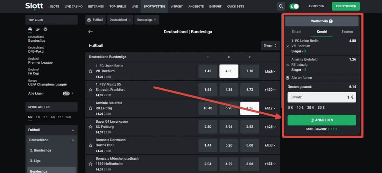382x173 pixels.
Task: Open the Live Casino menu item
Action: [73, 6]
